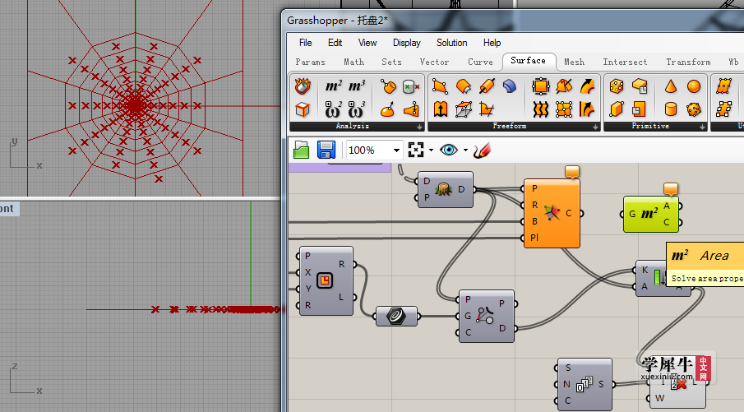The image size is (744, 412).
Task: Activate the red sketch pencil tool
Action: point(482,150)
